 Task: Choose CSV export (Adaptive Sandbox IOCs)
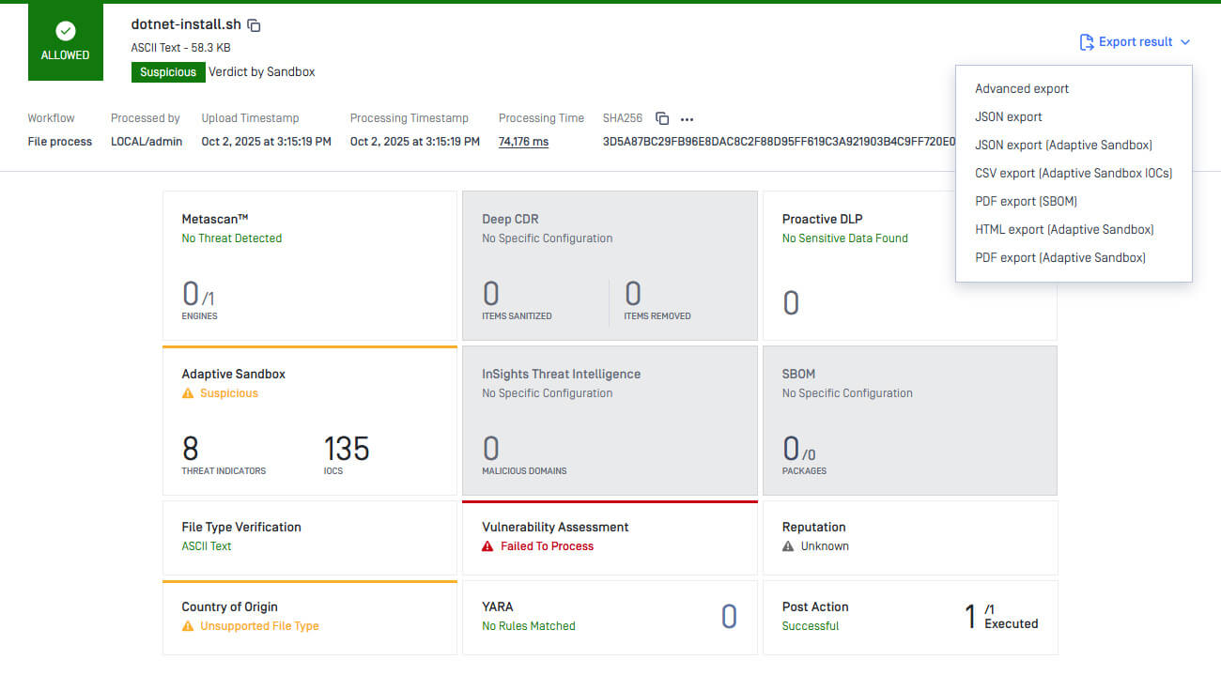pos(1074,174)
